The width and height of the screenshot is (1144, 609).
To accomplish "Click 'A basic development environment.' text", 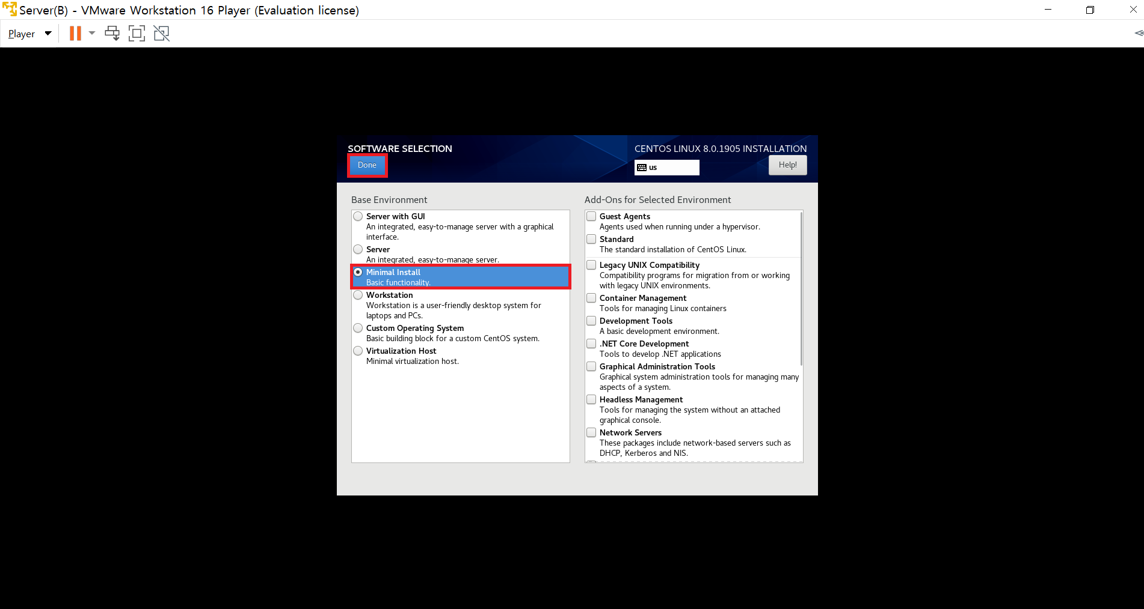I will (x=659, y=332).
